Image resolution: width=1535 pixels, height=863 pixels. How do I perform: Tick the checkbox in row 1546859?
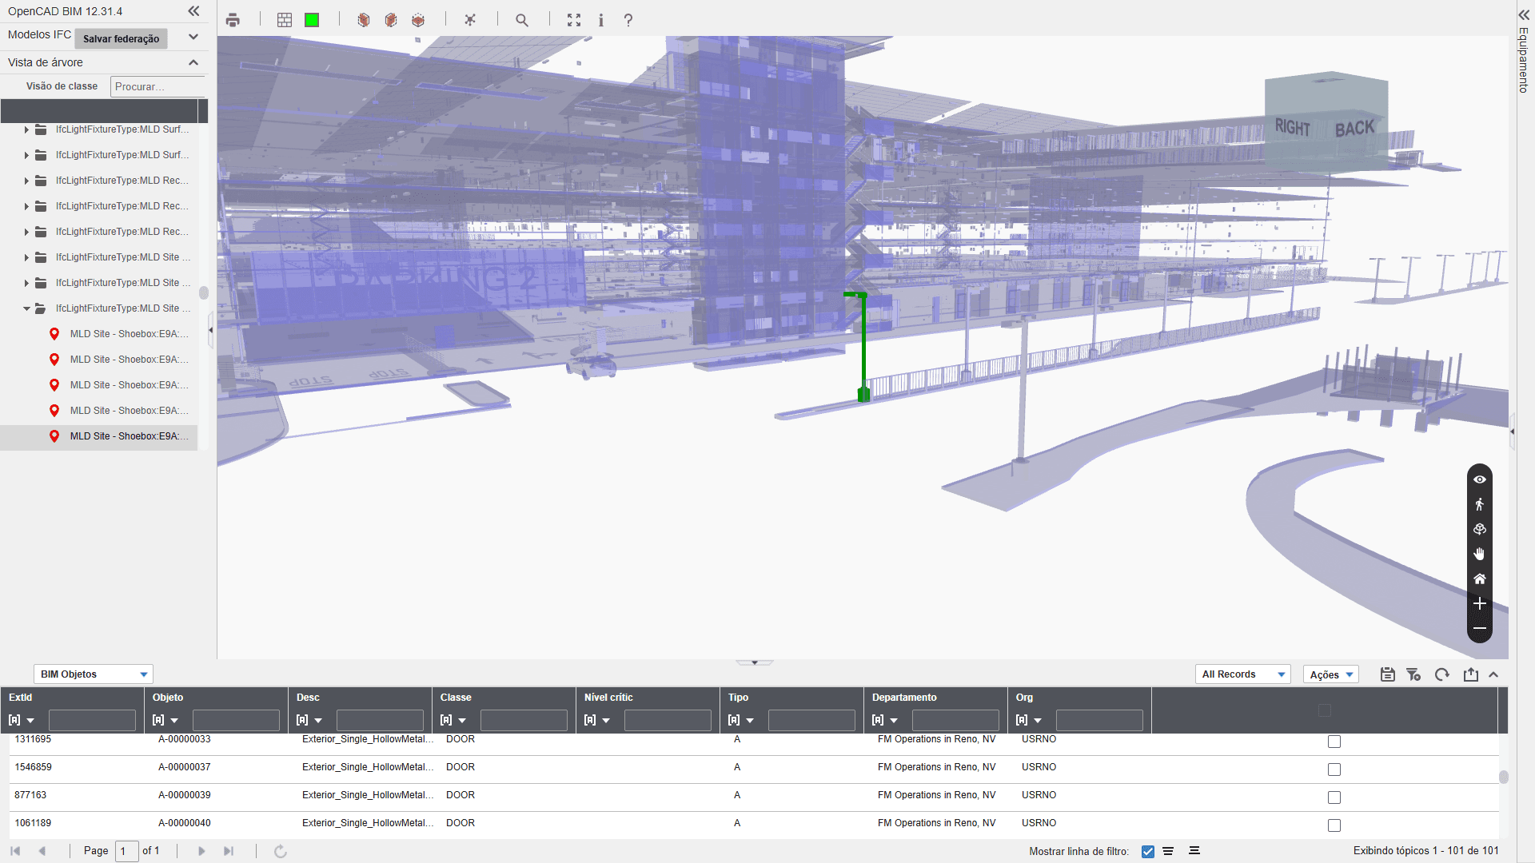coord(1334,770)
